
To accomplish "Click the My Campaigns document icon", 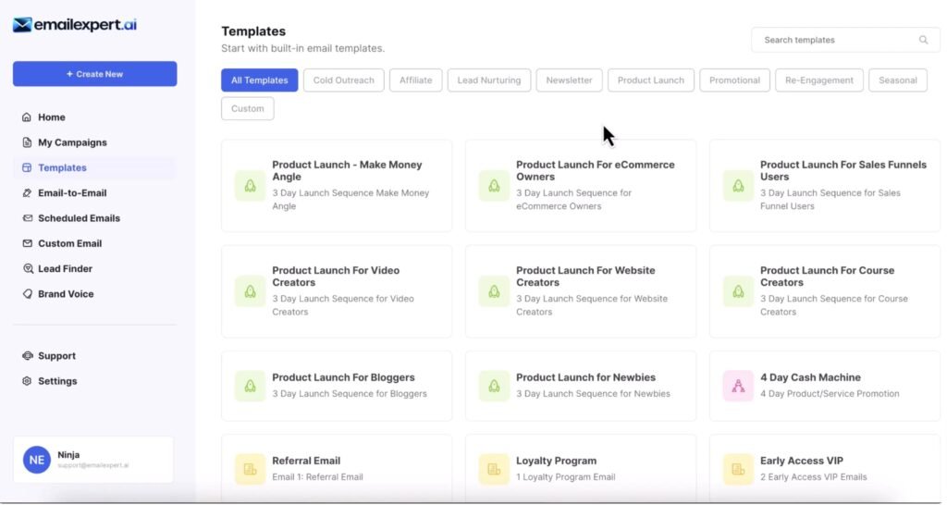I will click(x=27, y=142).
